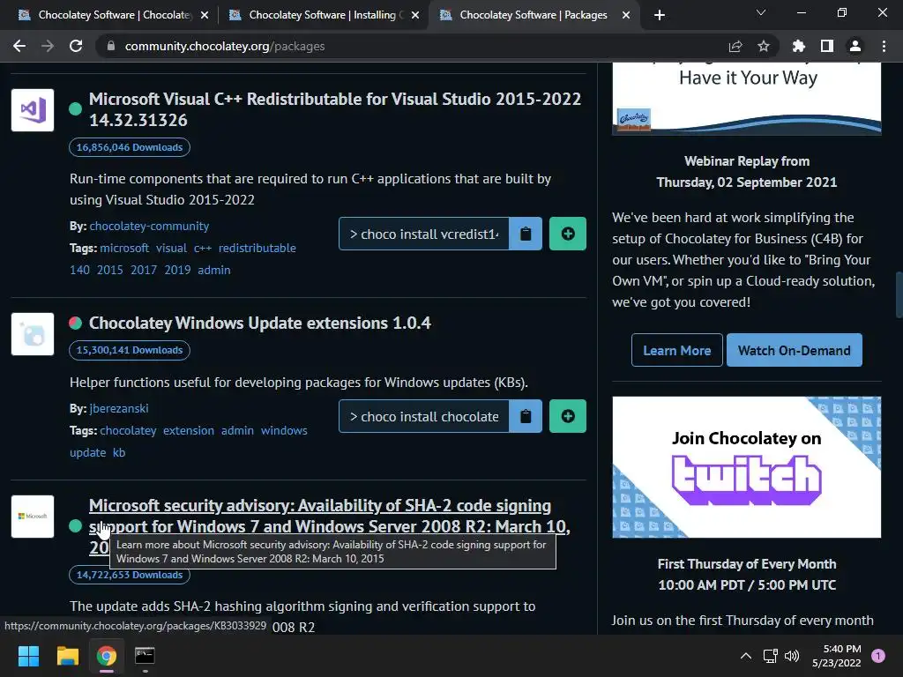
Task: Click the share page icon in address bar
Action: click(735, 46)
